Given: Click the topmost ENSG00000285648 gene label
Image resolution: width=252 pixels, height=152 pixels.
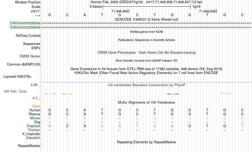Looking at the screenshot, I should [25, 23].
